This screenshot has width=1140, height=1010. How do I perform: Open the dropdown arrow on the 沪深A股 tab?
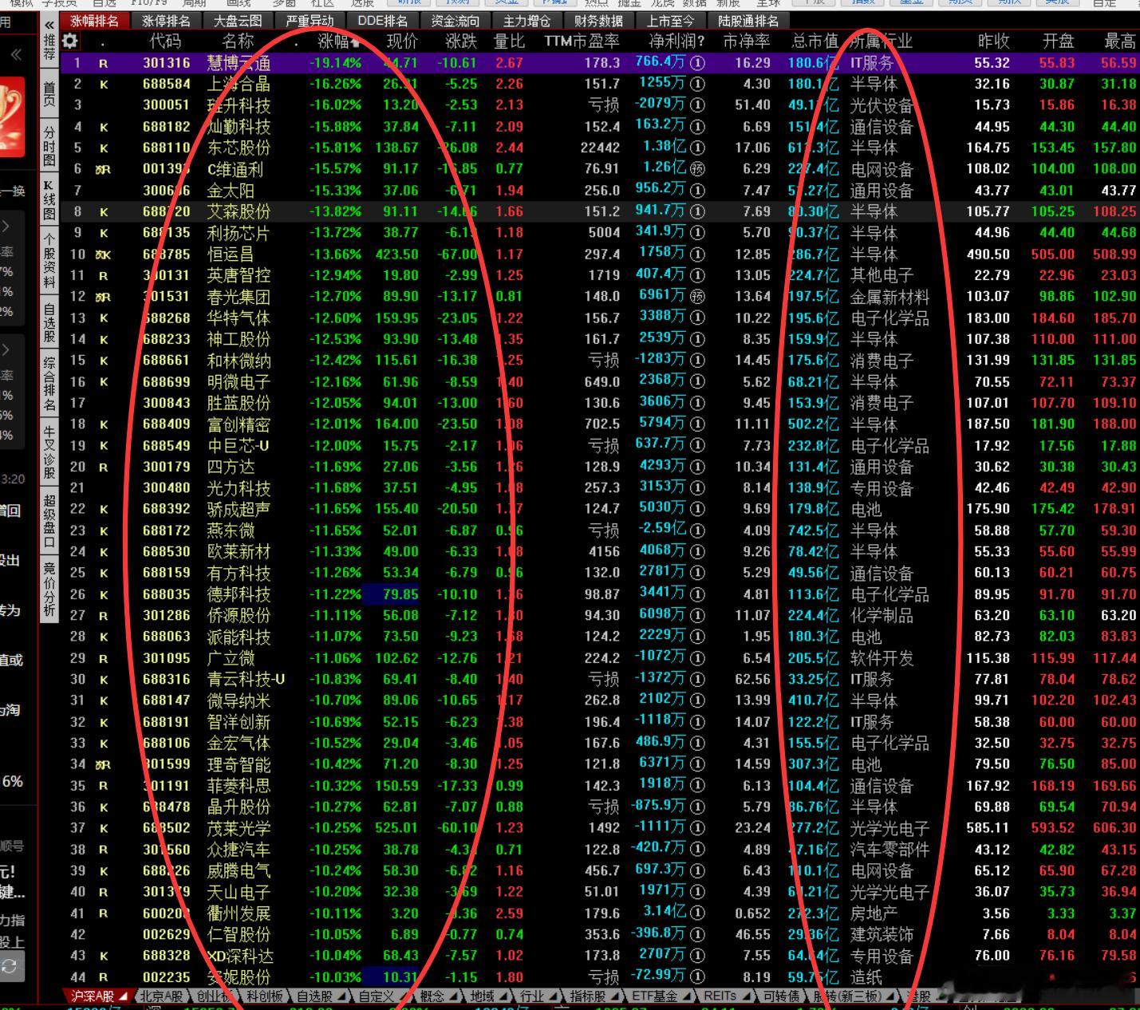pyautogui.click(x=123, y=996)
